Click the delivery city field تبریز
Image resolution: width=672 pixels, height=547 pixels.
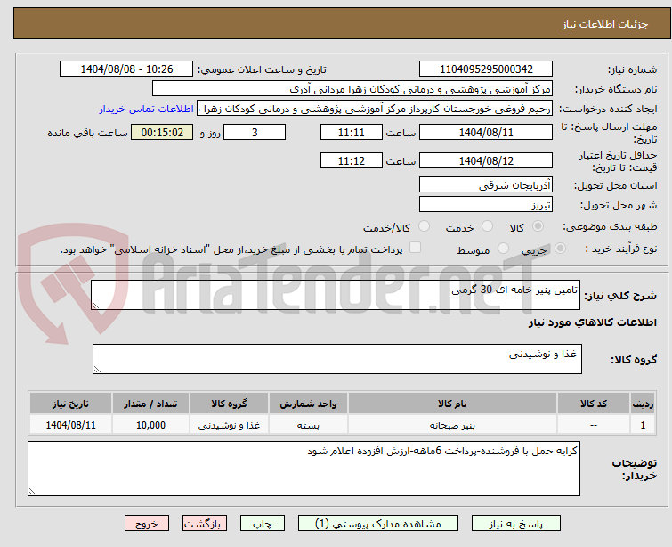(x=486, y=205)
